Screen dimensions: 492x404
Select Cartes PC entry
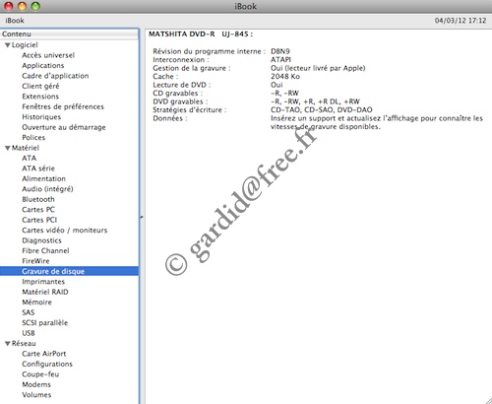pyautogui.click(x=38, y=210)
